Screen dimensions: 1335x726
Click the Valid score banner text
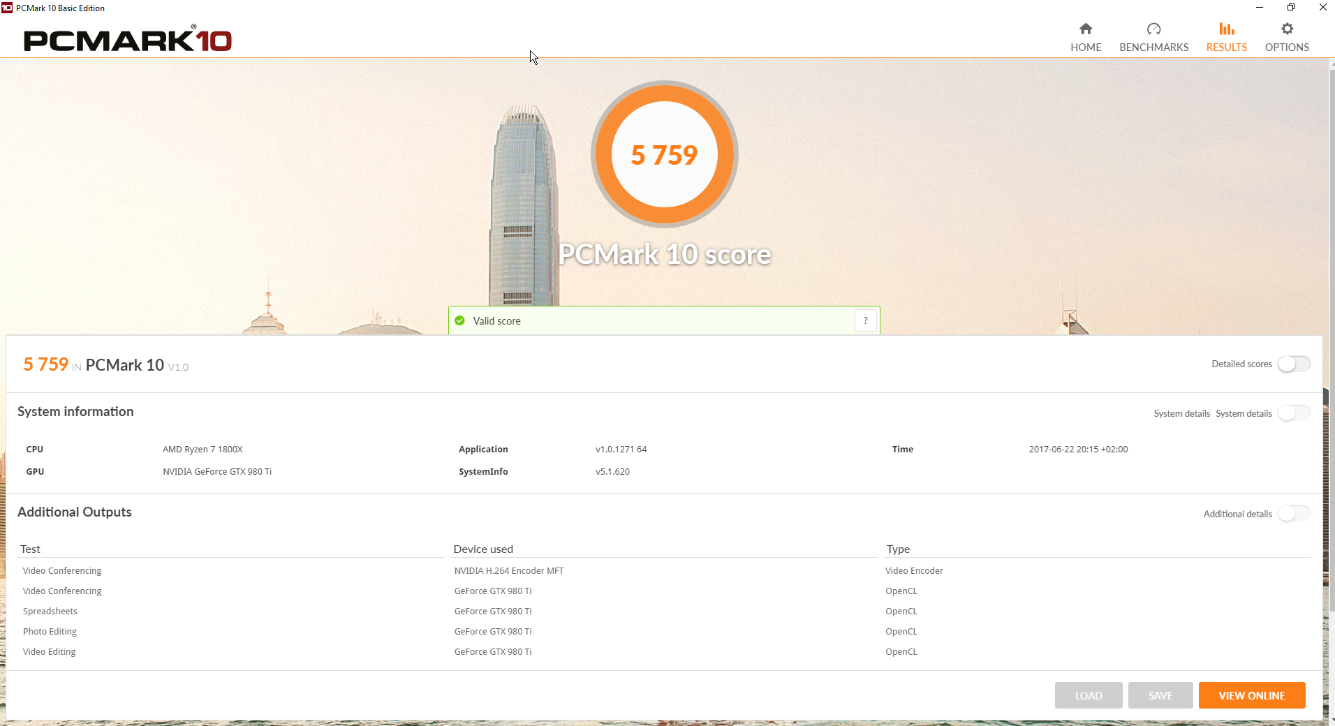(496, 321)
